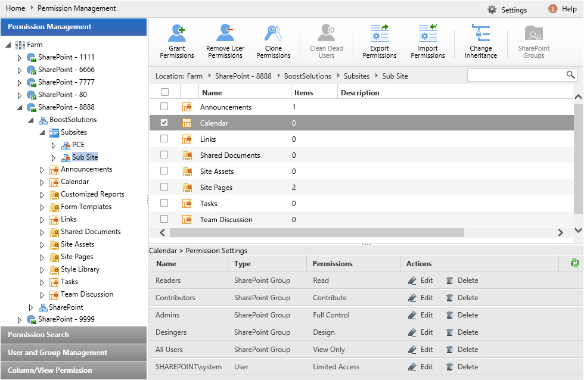The width and height of the screenshot is (584, 380).
Task: Go to Home in the breadcrumb
Action: (15, 8)
